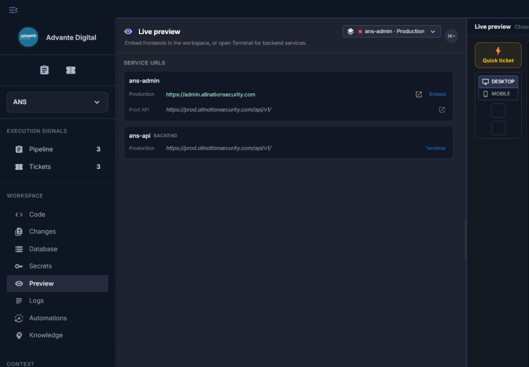
Task: Switch preview to MOBILE mode
Action: pyautogui.click(x=498, y=94)
